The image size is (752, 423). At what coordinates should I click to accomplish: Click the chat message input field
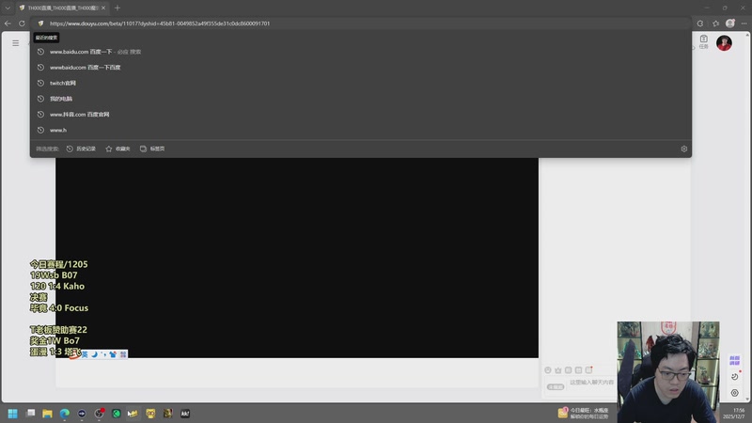coord(591,383)
